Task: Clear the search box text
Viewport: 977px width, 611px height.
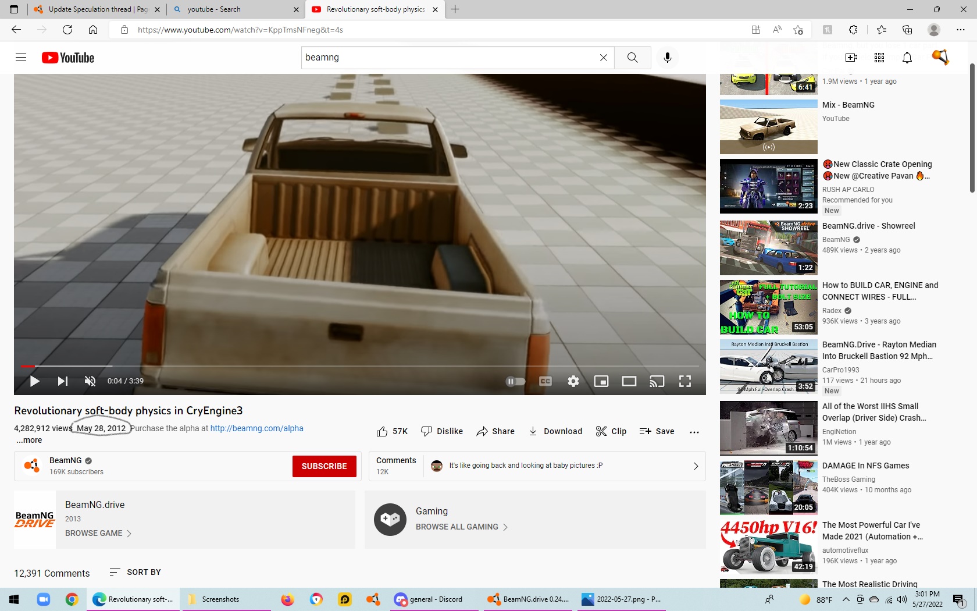Action: (603, 58)
